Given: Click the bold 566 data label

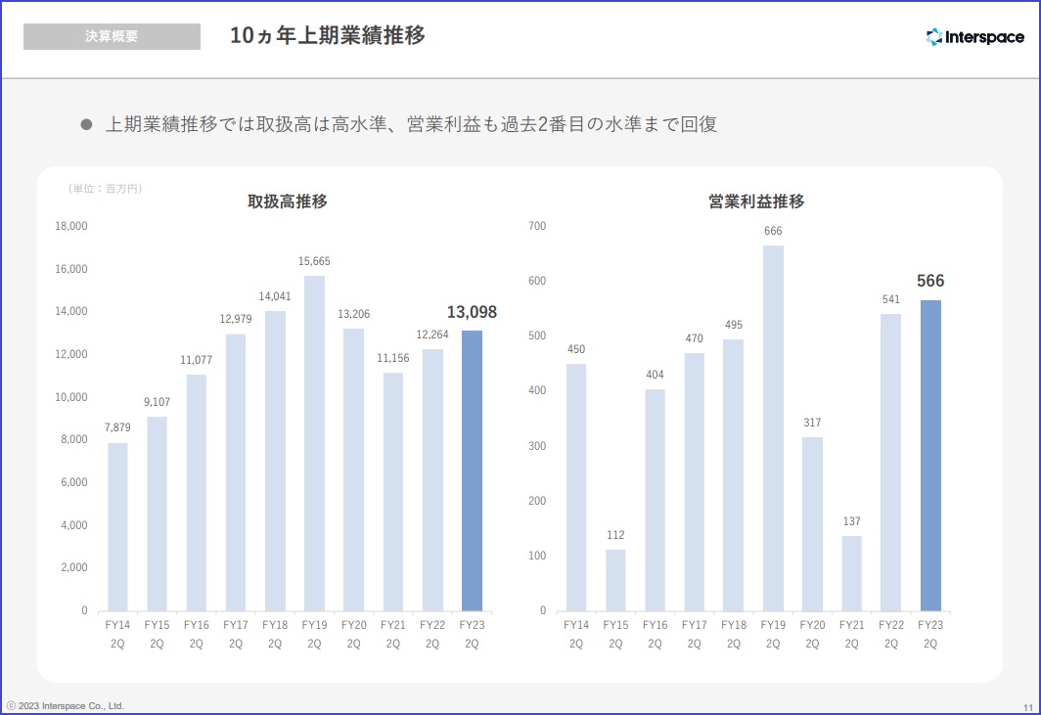Looking at the screenshot, I should 930,282.
